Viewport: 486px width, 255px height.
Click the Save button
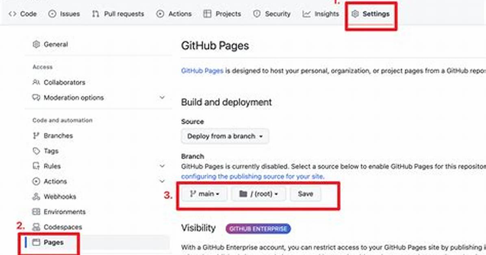pos(305,194)
